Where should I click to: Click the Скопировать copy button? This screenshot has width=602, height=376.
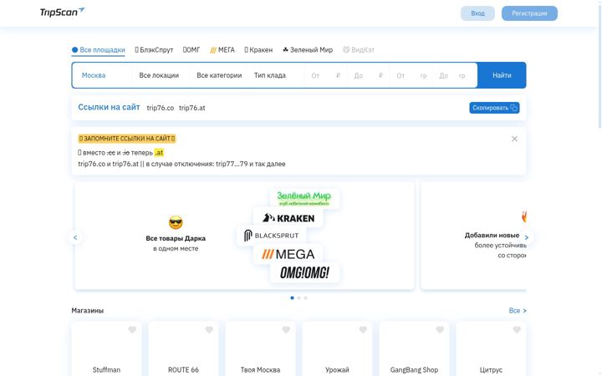point(494,108)
